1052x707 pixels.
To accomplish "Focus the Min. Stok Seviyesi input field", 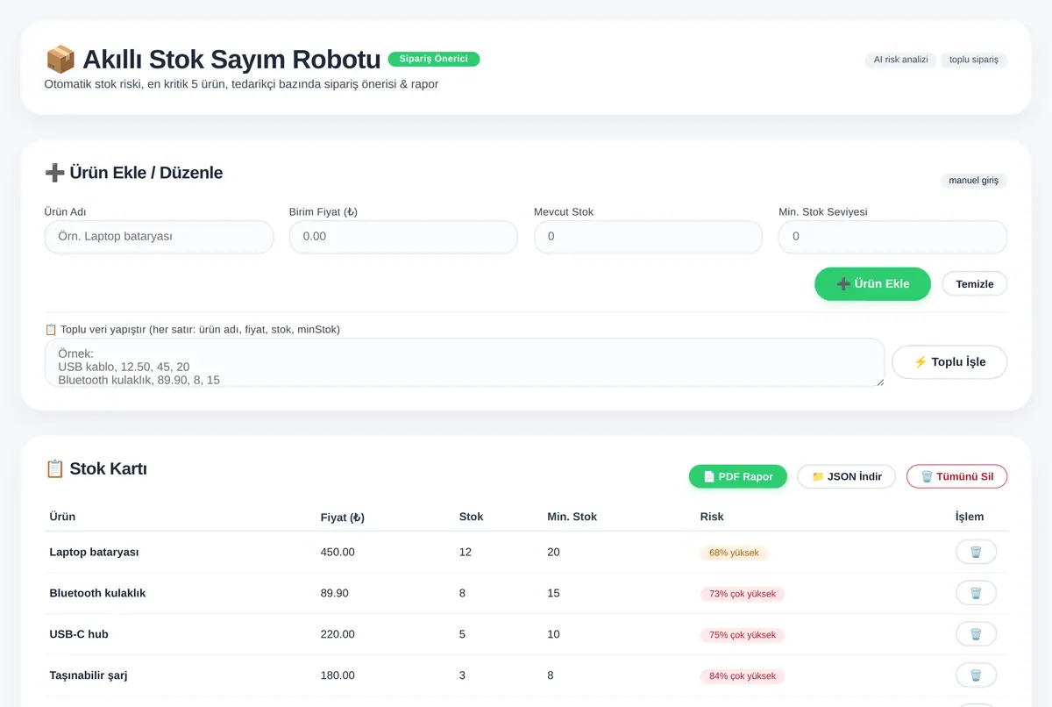I will tap(892, 237).
